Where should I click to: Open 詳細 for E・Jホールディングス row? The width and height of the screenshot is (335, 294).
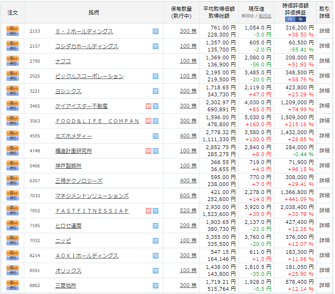pos(324,31)
